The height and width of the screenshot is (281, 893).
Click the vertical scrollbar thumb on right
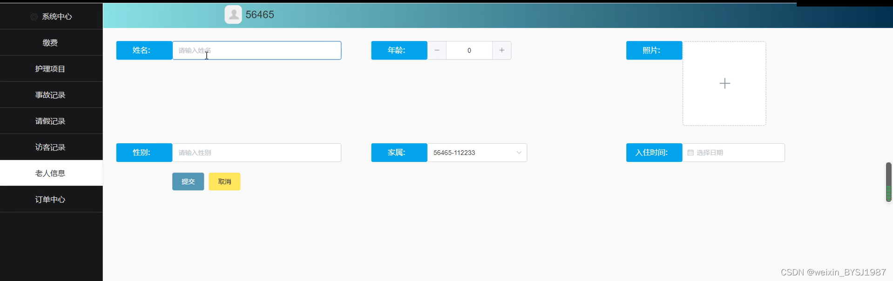pos(888,182)
